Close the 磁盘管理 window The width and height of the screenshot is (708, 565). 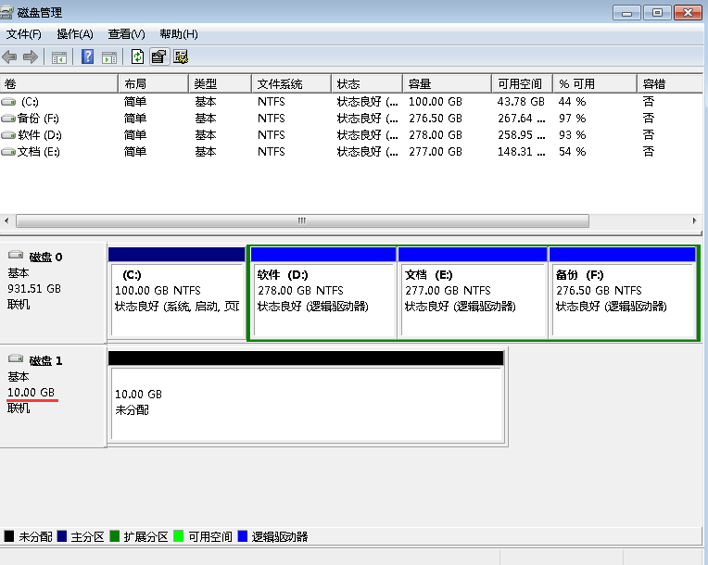pos(688,13)
